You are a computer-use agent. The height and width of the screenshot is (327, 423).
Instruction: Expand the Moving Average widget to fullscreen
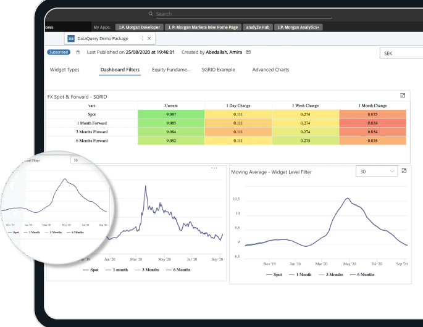click(x=404, y=171)
